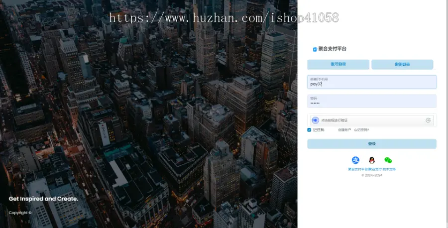Click the 记住我 label text

coord(319,130)
